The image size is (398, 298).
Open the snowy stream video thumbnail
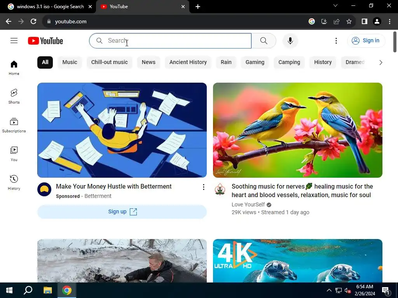click(122, 261)
